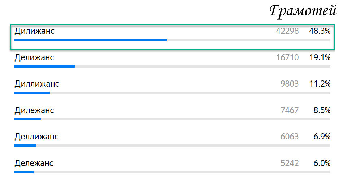Click the 8.5% progress bar for Дилежанс
Screen dimensions: 343x180
(x=172, y=119)
